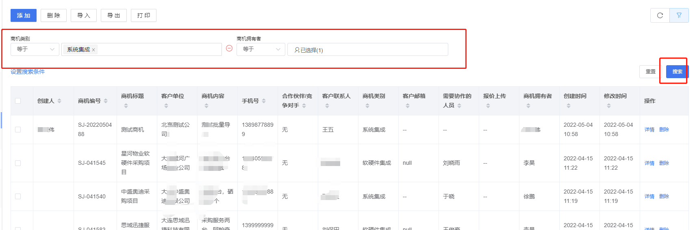Viewport: 695px width, 230px height.
Task: Click the 添加 button
Action: [24, 15]
